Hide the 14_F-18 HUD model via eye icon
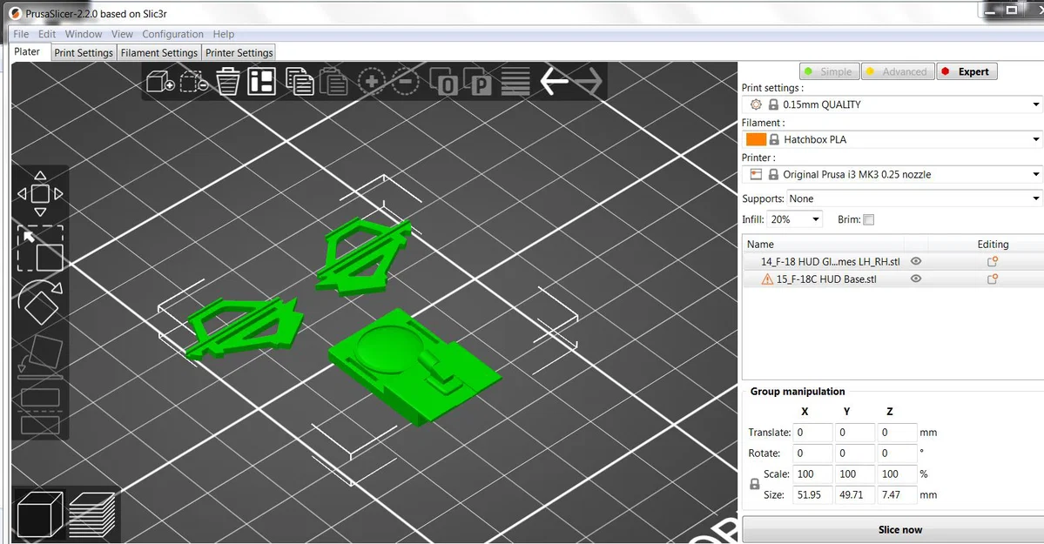Image resolution: width=1044 pixels, height=544 pixels. (916, 262)
